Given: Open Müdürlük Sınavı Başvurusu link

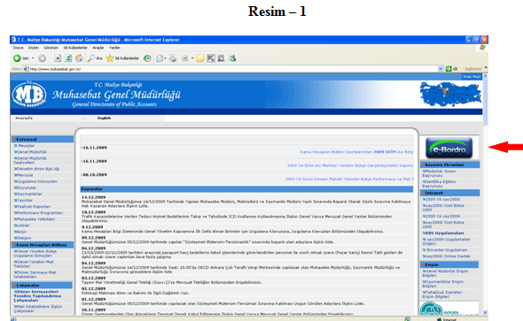Looking at the screenshot, I should coord(440,173).
